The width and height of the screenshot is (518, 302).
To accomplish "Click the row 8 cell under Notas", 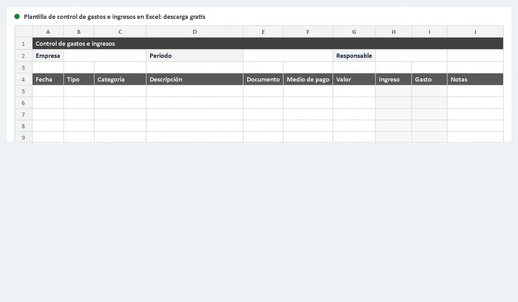I will 475,126.
